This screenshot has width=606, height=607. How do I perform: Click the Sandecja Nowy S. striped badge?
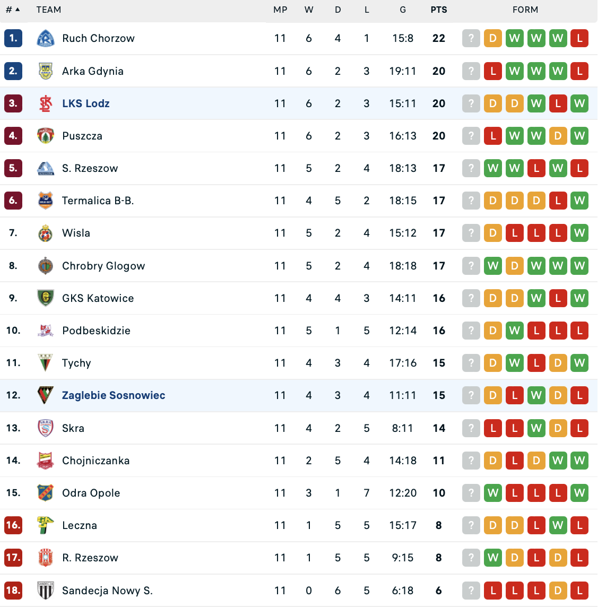pos(46,591)
